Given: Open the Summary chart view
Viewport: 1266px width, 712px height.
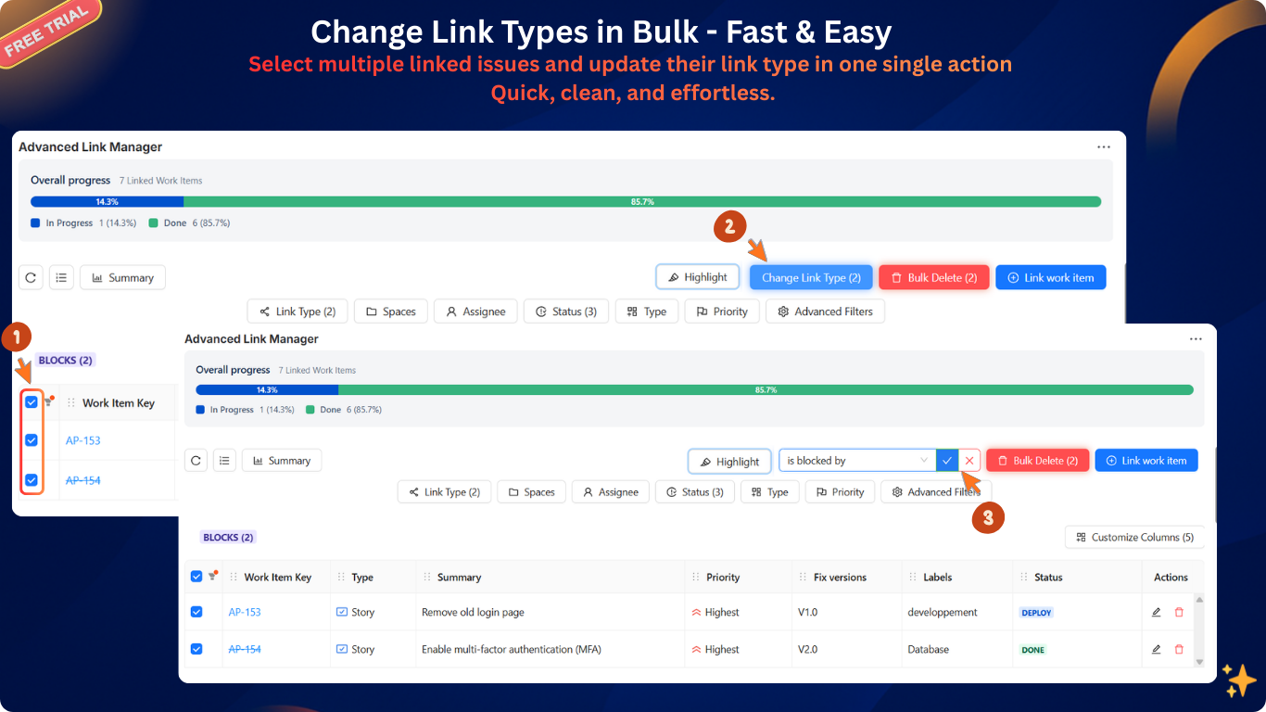Looking at the screenshot, I should (282, 460).
